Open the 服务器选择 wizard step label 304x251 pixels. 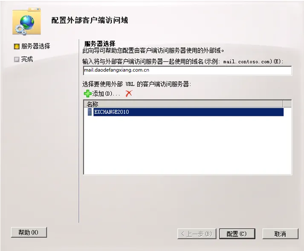(x=36, y=46)
